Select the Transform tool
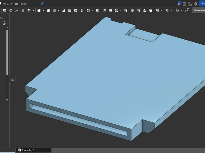Viewport: 205px width, 153px height. [x=117, y=10]
